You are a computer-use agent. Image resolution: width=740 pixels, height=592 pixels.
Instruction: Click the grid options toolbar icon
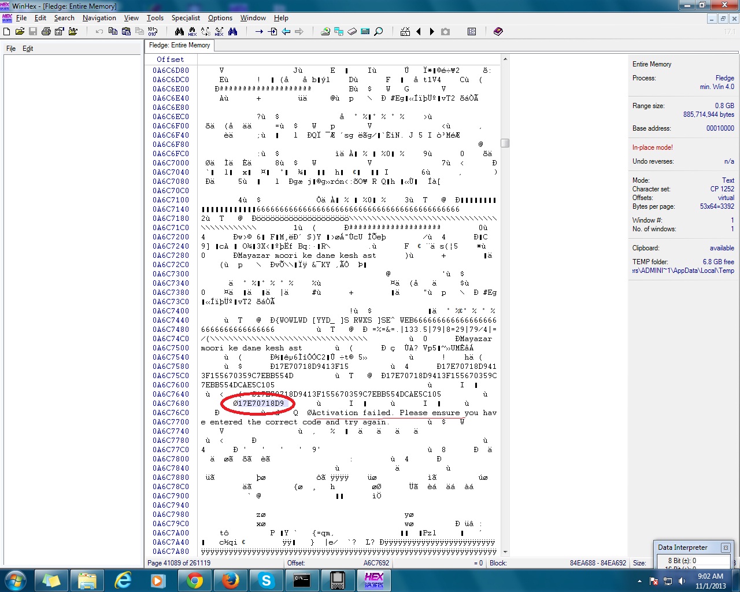(472, 31)
